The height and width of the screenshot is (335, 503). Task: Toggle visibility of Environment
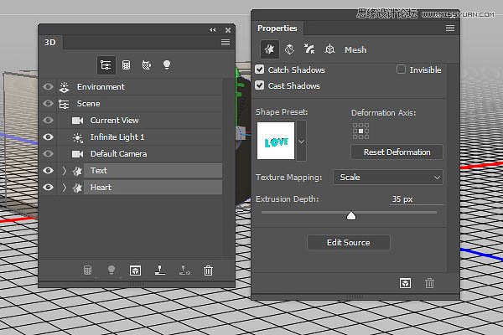[x=48, y=86]
